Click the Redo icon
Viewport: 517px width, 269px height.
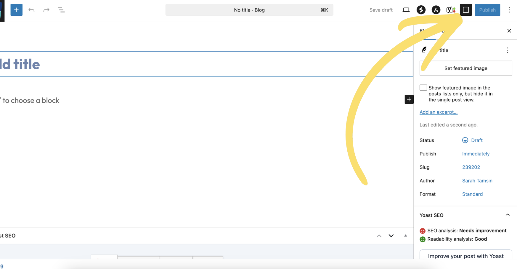click(x=46, y=10)
